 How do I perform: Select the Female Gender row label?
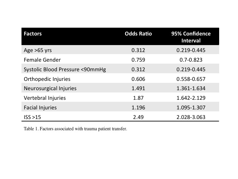[x=42, y=60]
